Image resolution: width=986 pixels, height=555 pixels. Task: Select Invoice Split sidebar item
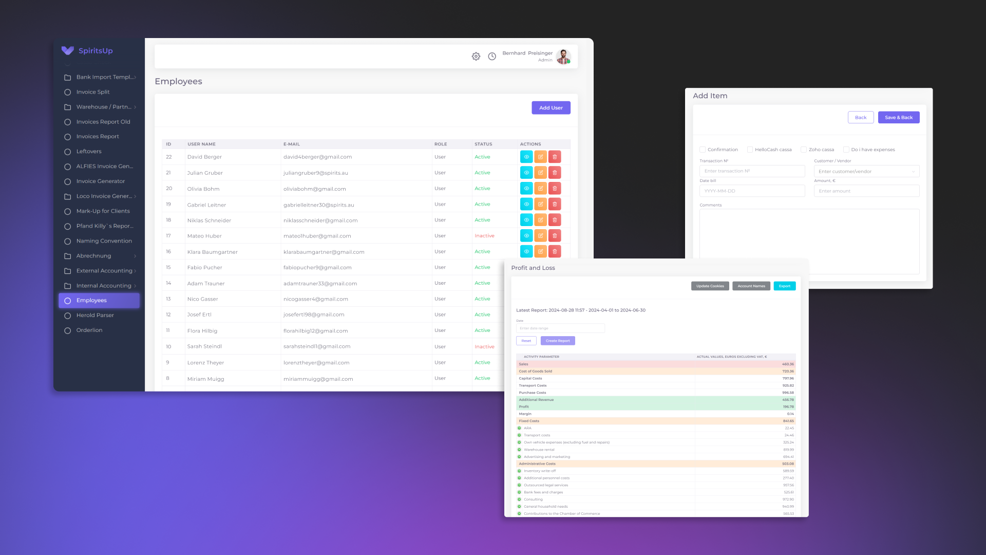tap(93, 92)
